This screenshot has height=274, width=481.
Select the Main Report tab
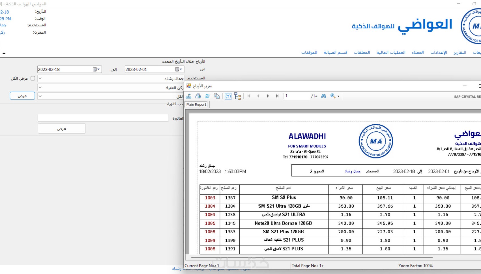coord(196,105)
